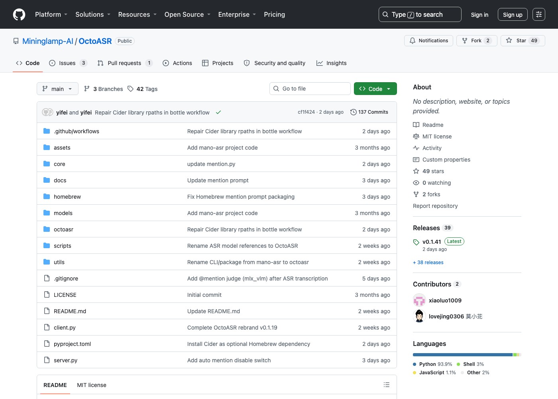Image resolution: width=558 pixels, height=399 pixels.
Task: Click the Python 93.9% language entry
Action: pos(432,364)
